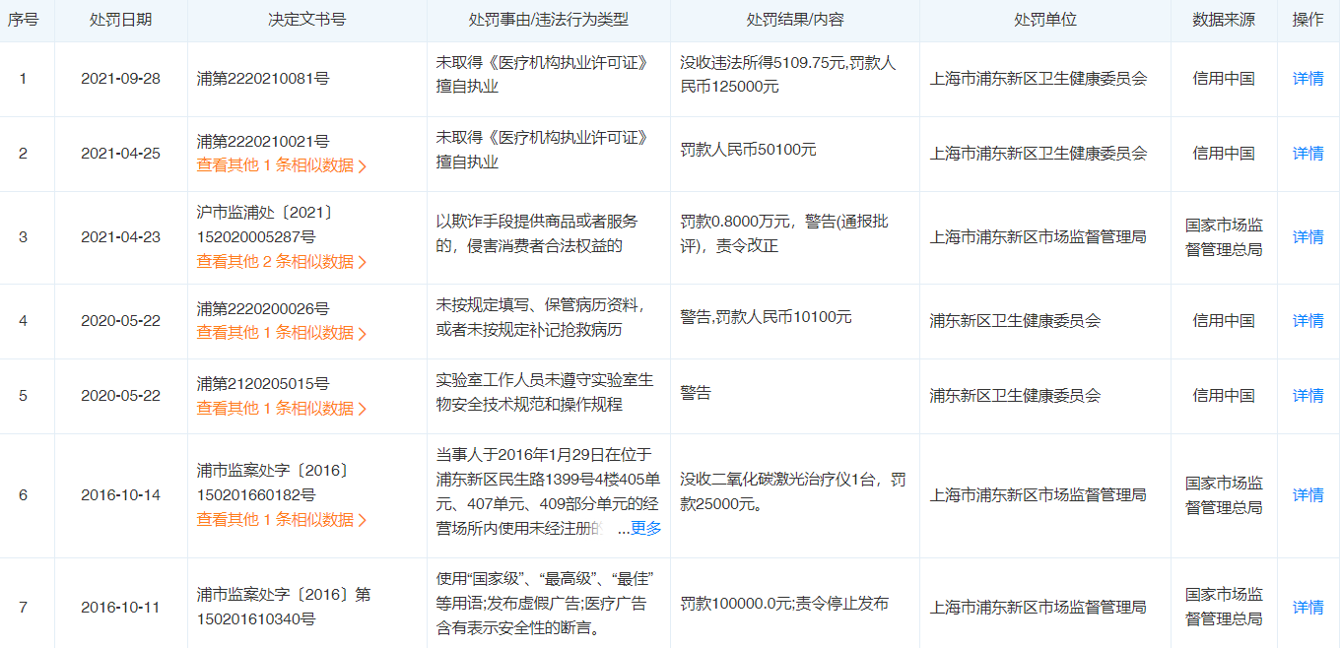View 详情 for document 浦第2220200026号
Screen dimensions: 1340x648
click(x=1307, y=321)
